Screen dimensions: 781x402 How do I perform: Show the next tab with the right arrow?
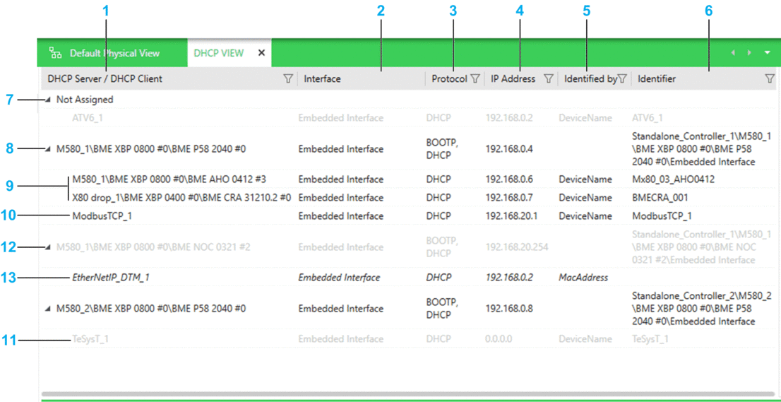[749, 53]
